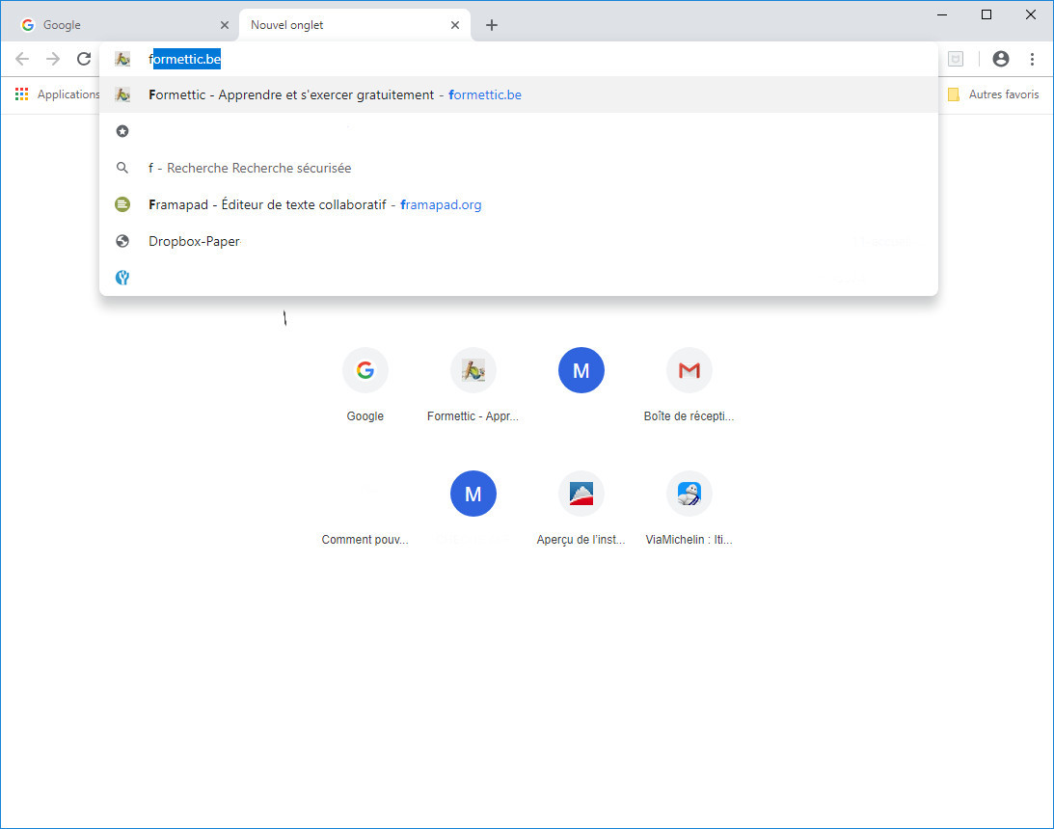Pick the Framapad collaborative editor suggestion
1054x829 pixels.
pos(518,204)
